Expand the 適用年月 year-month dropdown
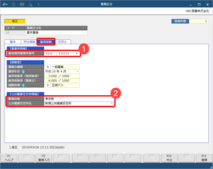The height and width of the screenshot is (169, 213). point(77,71)
